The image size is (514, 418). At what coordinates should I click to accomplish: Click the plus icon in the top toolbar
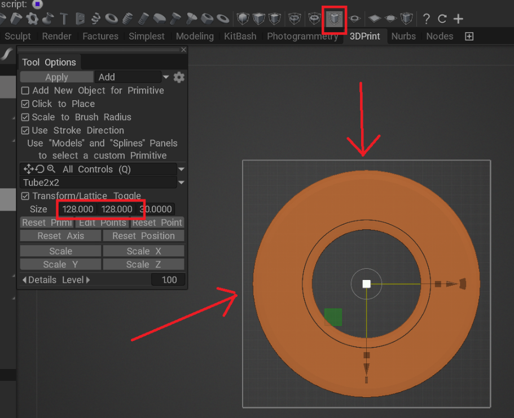coord(458,19)
